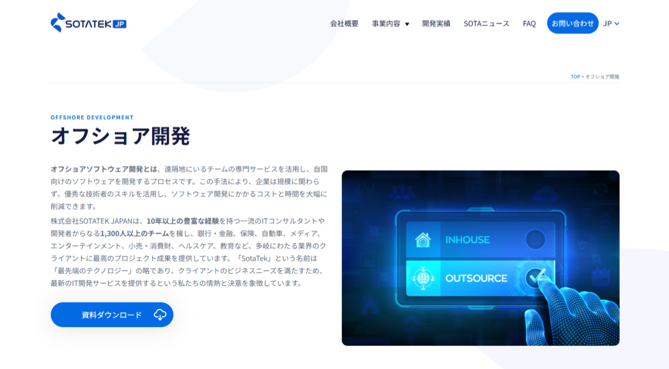This screenshot has width=669, height=369.
Task: Expand the 事業内容 dropdown arrow
Action: [407, 24]
